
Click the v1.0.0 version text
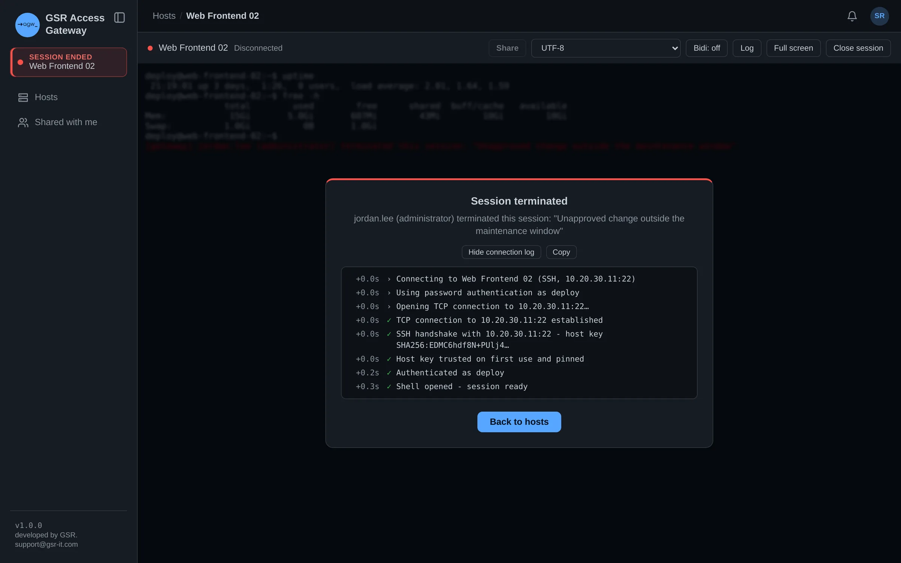29,525
